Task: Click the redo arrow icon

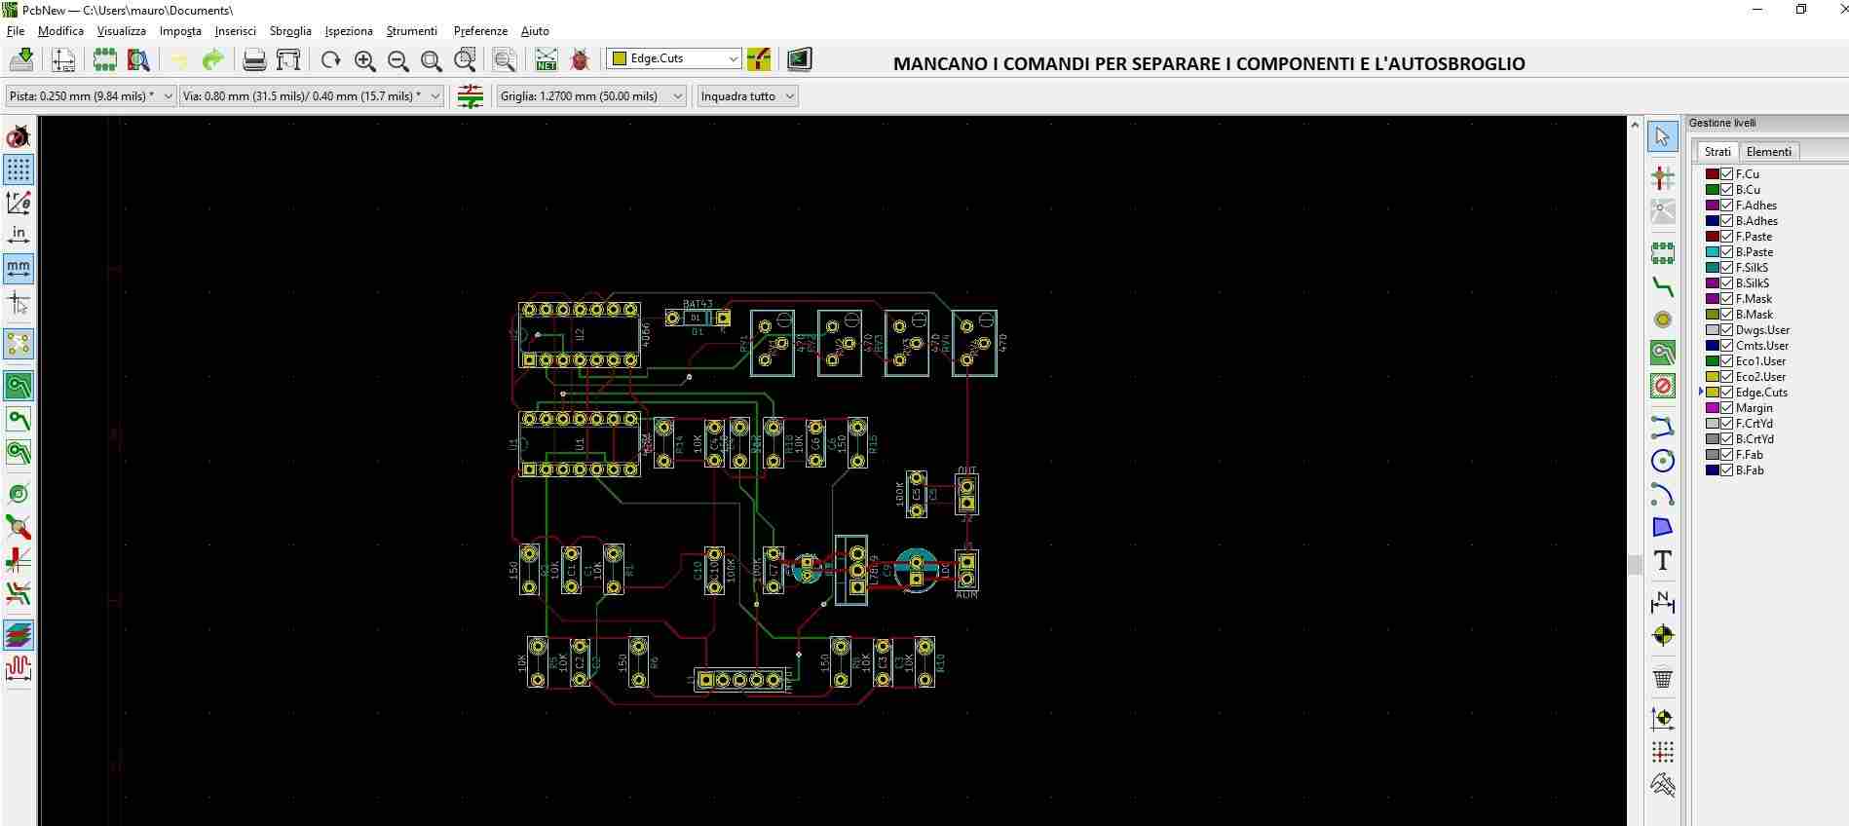Action: 212,59
